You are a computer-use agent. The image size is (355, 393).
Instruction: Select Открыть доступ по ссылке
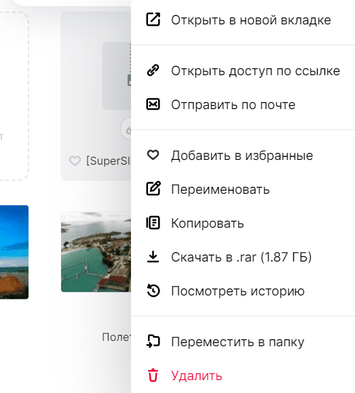coord(243,70)
